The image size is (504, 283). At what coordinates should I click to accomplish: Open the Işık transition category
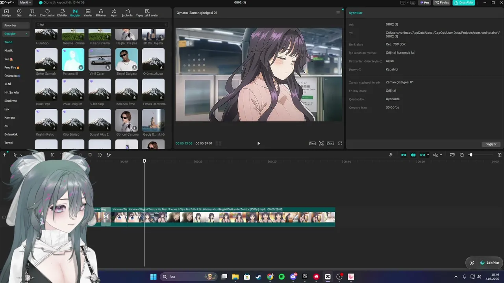7,109
